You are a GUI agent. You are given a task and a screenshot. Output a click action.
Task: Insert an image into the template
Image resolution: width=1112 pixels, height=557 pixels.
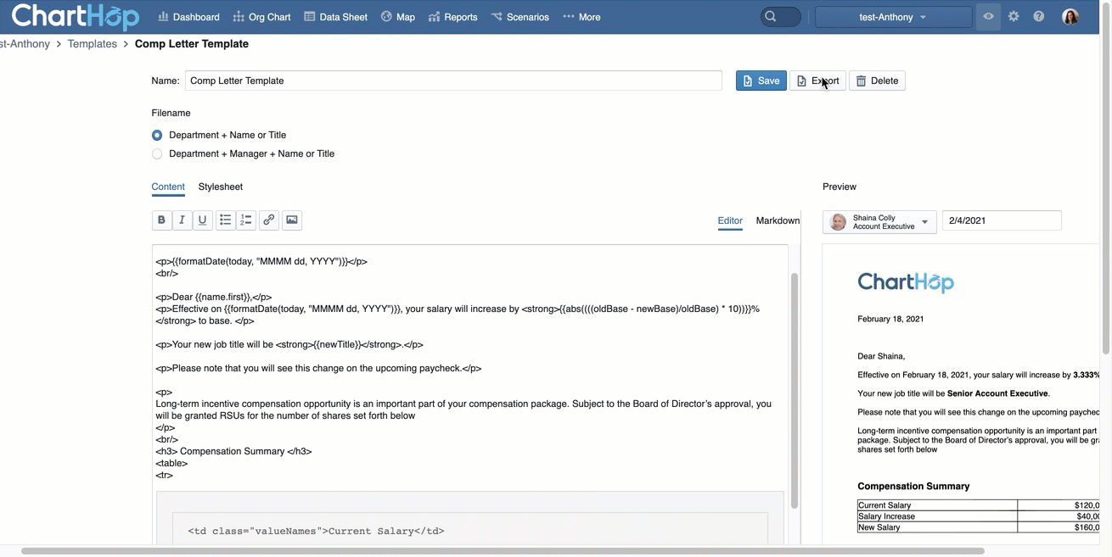pos(291,220)
